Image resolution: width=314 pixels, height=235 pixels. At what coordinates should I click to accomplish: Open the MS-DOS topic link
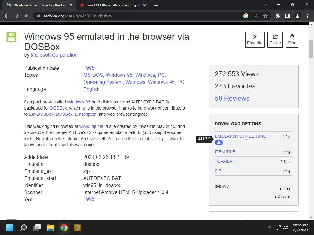(x=93, y=75)
